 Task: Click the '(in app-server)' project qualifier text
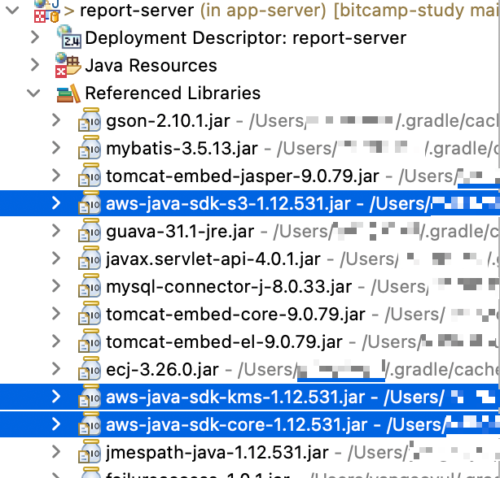click(263, 11)
